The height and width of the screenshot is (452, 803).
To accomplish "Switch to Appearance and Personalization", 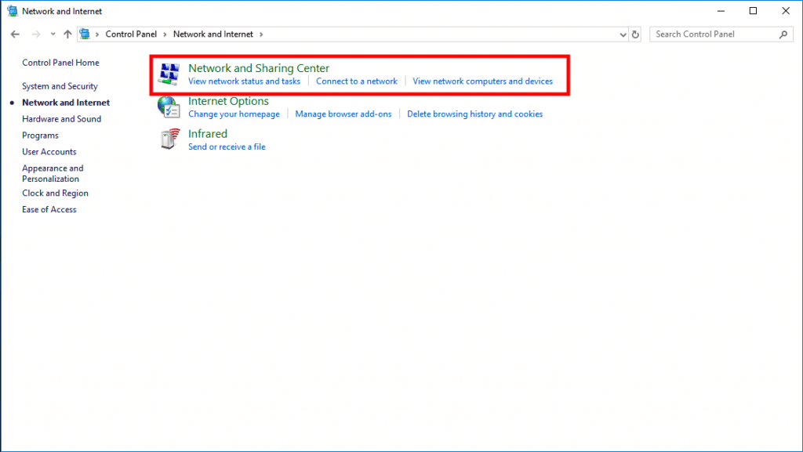I will coord(53,173).
